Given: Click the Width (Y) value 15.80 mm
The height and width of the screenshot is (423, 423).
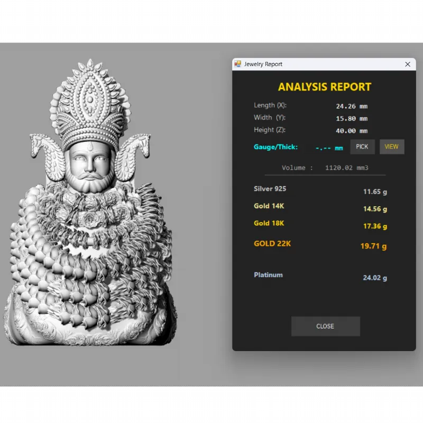Looking at the screenshot, I should 352,118.
